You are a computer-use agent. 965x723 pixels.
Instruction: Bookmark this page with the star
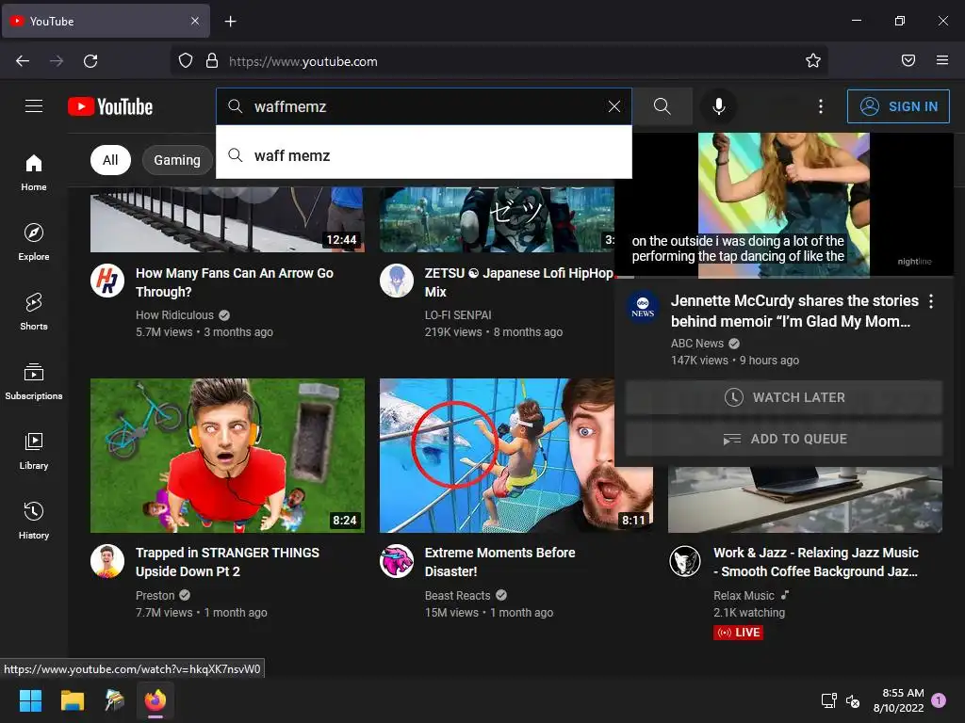[813, 60]
